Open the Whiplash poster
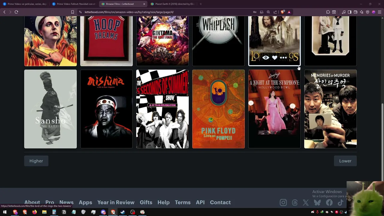 tap(218, 41)
